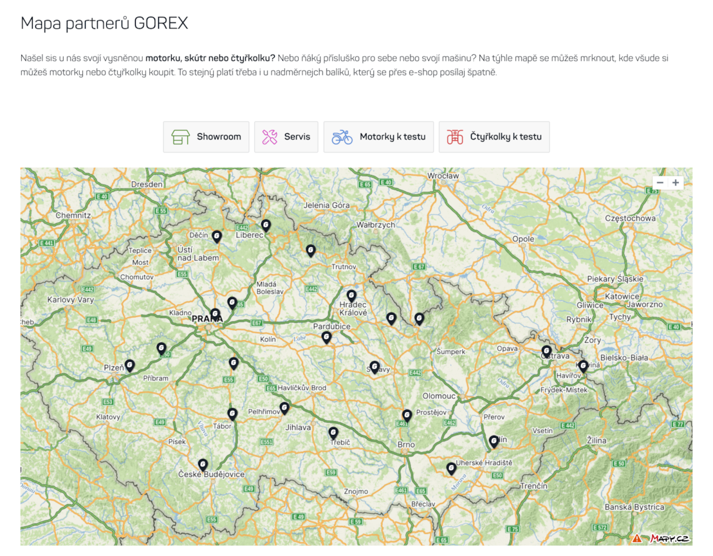Click the Trenčín city label

click(x=534, y=485)
